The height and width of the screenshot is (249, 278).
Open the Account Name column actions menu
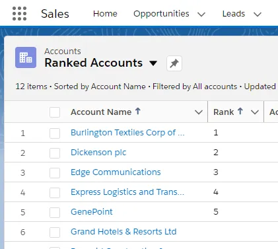click(199, 112)
